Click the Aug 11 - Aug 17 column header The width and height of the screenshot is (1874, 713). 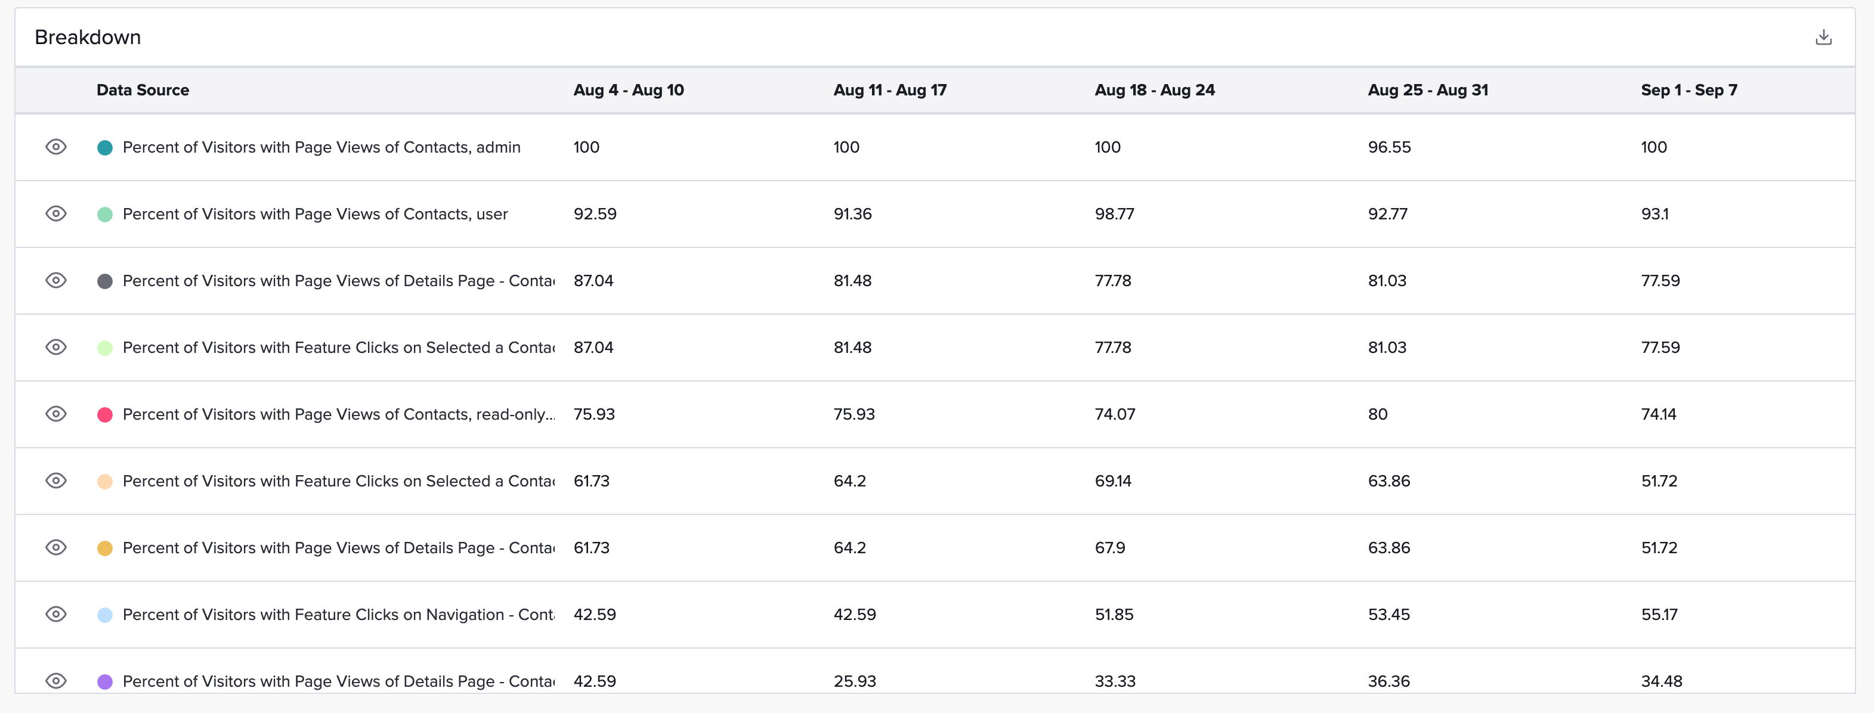890,90
